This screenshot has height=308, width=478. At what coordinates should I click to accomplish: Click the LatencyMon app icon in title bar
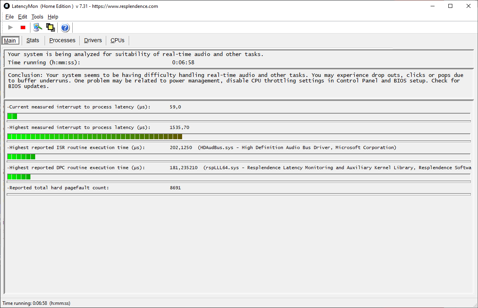(6, 6)
